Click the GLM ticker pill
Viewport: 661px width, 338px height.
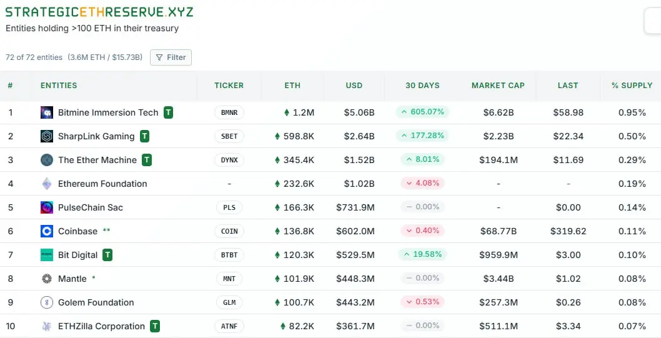[x=229, y=302]
